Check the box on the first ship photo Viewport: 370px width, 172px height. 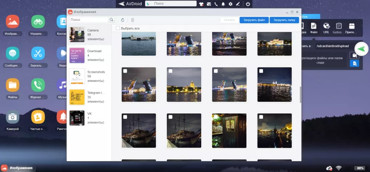125,117
